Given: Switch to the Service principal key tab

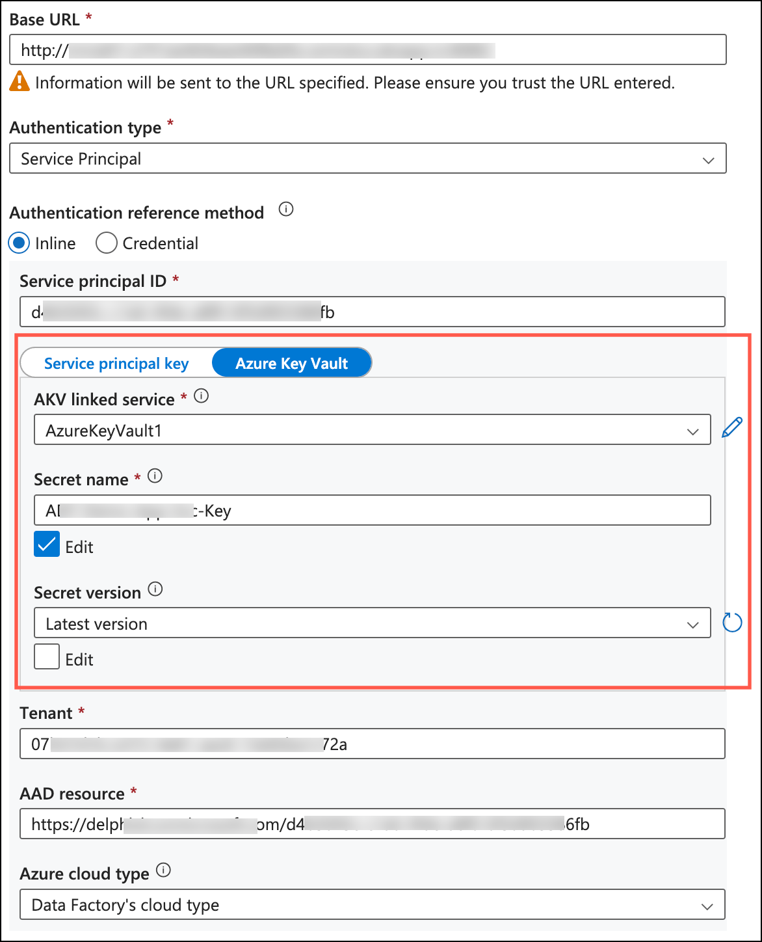Looking at the screenshot, I should coord(116,364).
